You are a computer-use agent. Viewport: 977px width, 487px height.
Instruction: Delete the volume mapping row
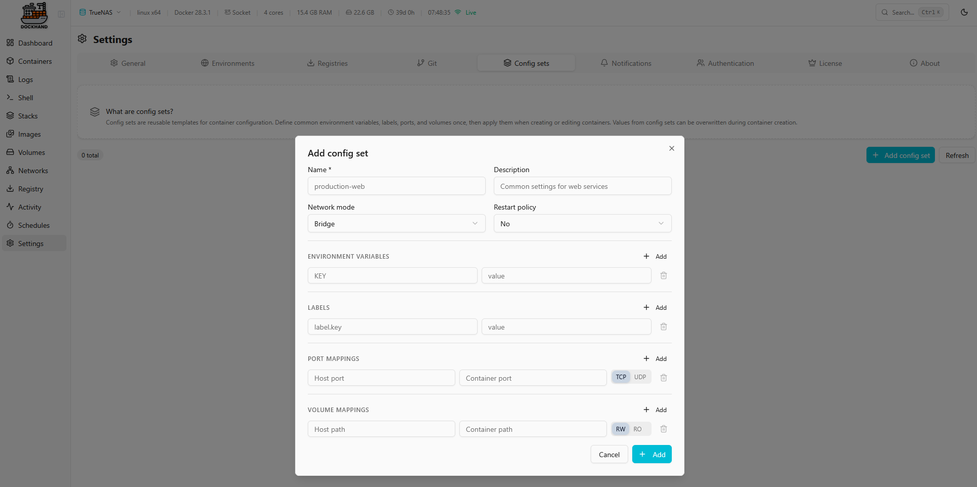[663, 429]
